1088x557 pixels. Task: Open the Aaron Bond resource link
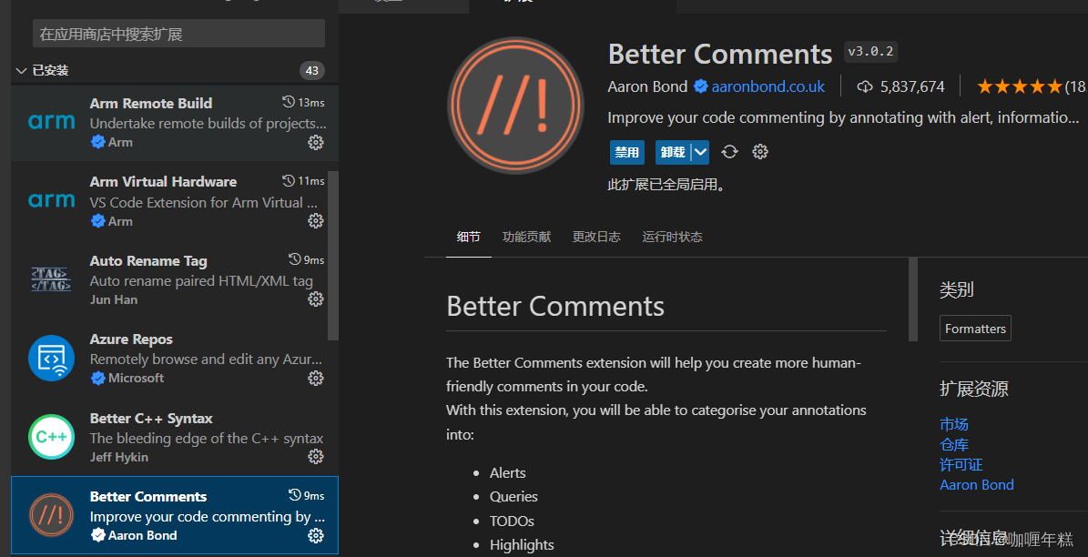coord(977,485)
